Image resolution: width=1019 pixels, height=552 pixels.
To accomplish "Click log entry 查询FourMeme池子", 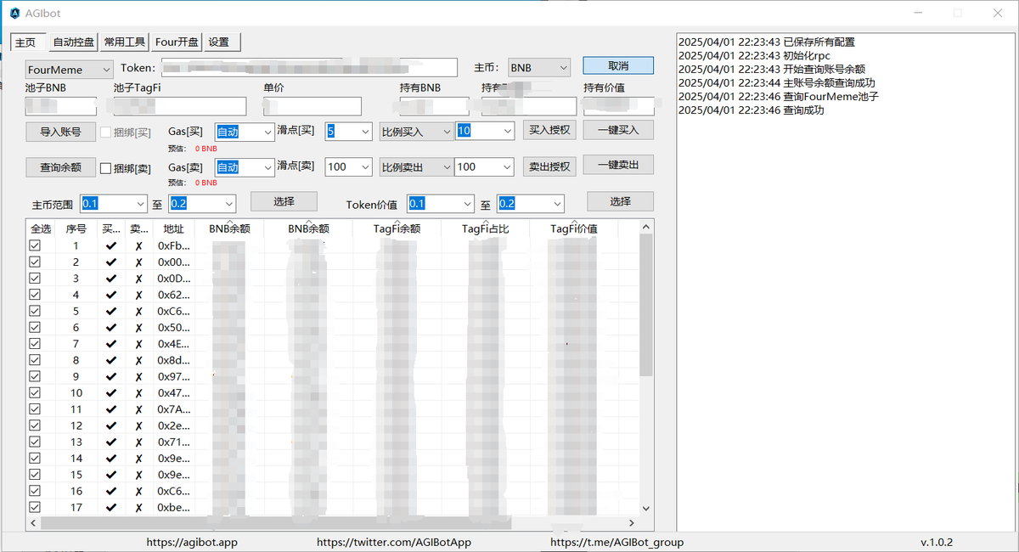I will [779, 97].
